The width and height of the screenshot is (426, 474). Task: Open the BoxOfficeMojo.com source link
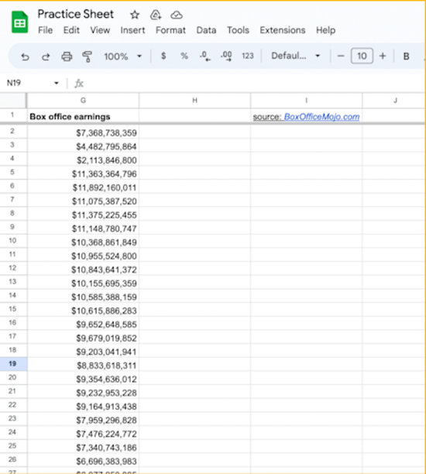(x=321, y=117)
